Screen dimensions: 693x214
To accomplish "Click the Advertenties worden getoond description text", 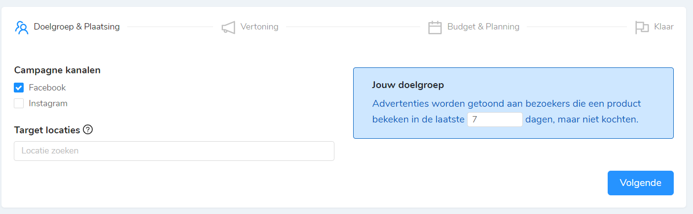I will pos(507,112).
